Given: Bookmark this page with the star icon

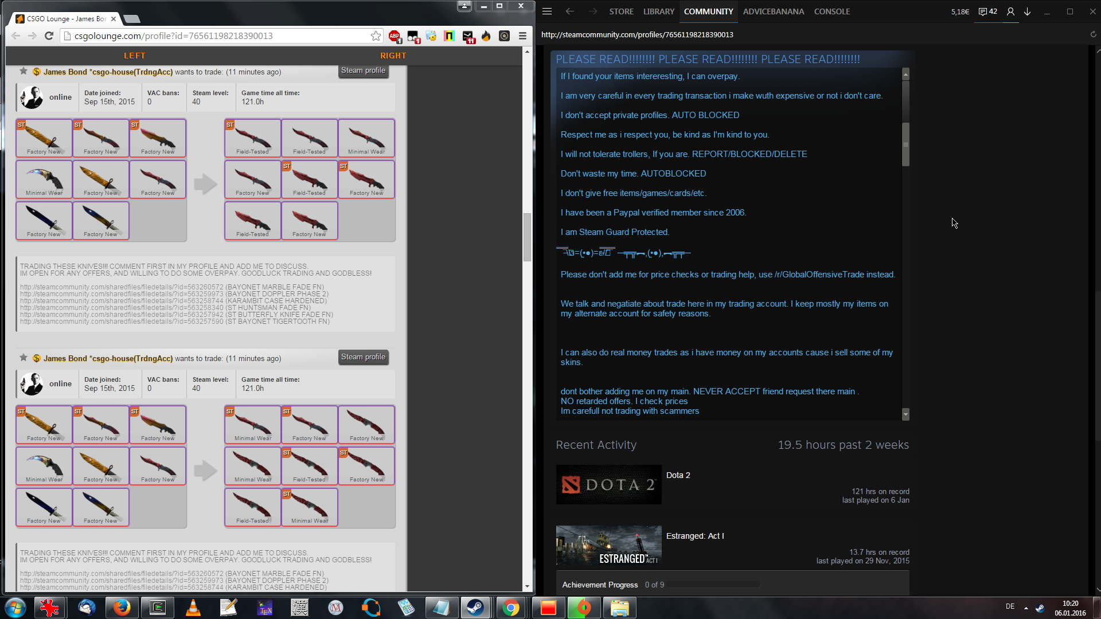Looking at the screenshot, I should pyautogui.click(x=376, y=36).
